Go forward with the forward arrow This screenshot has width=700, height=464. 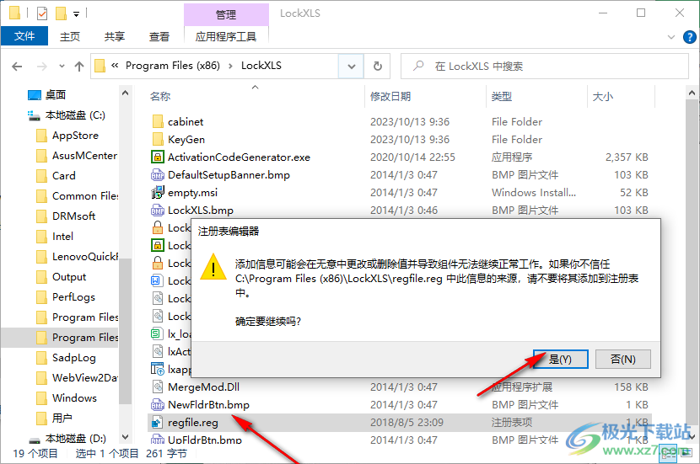[x=41, y=67]
